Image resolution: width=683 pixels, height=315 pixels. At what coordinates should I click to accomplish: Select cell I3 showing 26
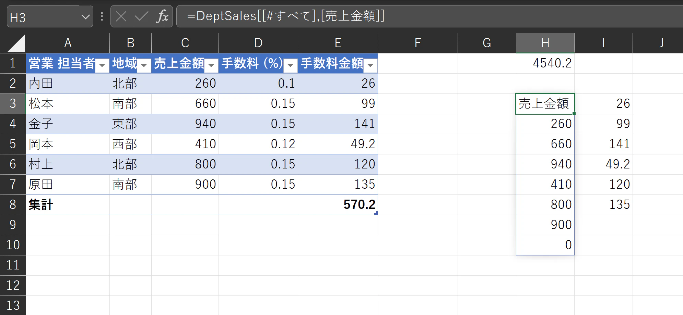(604, 104)
